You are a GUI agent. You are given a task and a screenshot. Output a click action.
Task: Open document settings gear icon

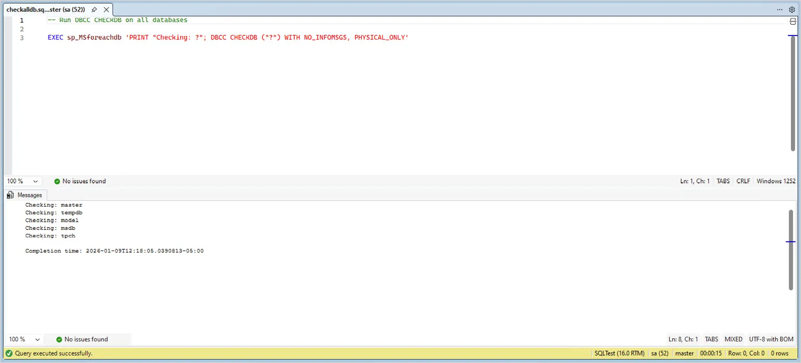792,9
